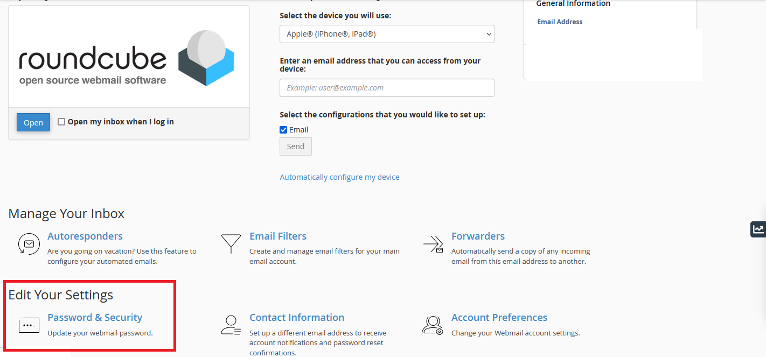Uncheck the Email configuration checkbox
766x357 pixels.
(283, 130)
